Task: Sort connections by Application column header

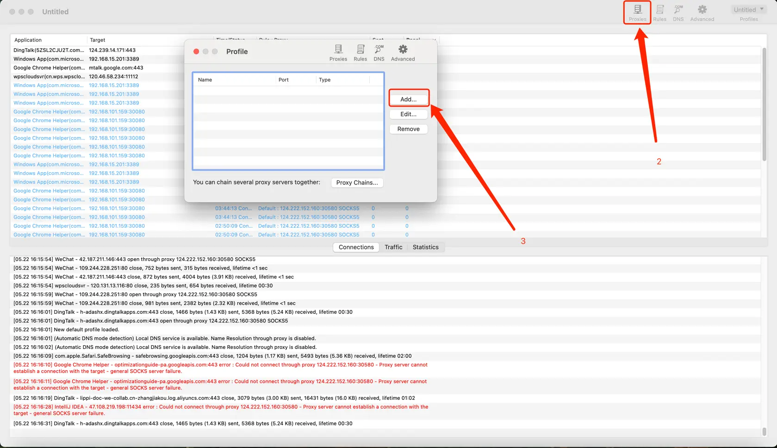Action: coord(49,40)
